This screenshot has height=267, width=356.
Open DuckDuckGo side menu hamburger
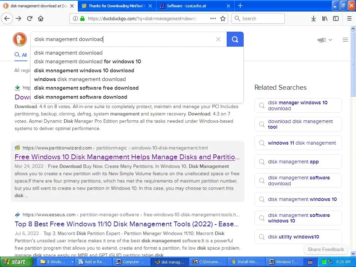point(345,40)
